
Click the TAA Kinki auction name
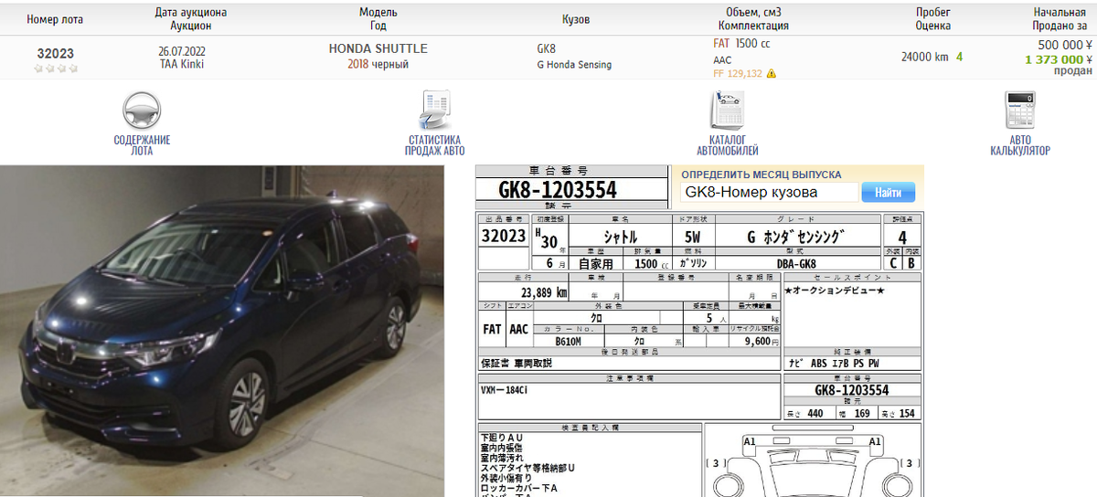pyautogui.click(x=181, y=64)
